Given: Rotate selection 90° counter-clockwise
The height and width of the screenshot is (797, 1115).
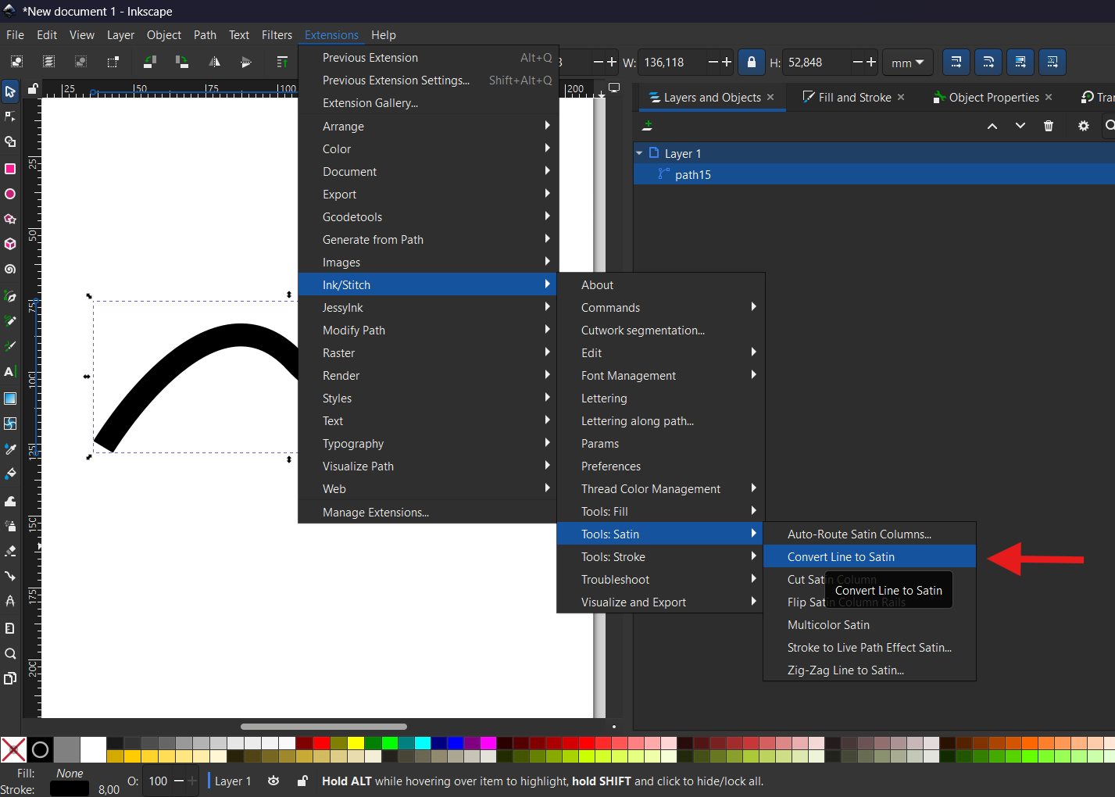Looking at the screenshot, I should 150,62.
